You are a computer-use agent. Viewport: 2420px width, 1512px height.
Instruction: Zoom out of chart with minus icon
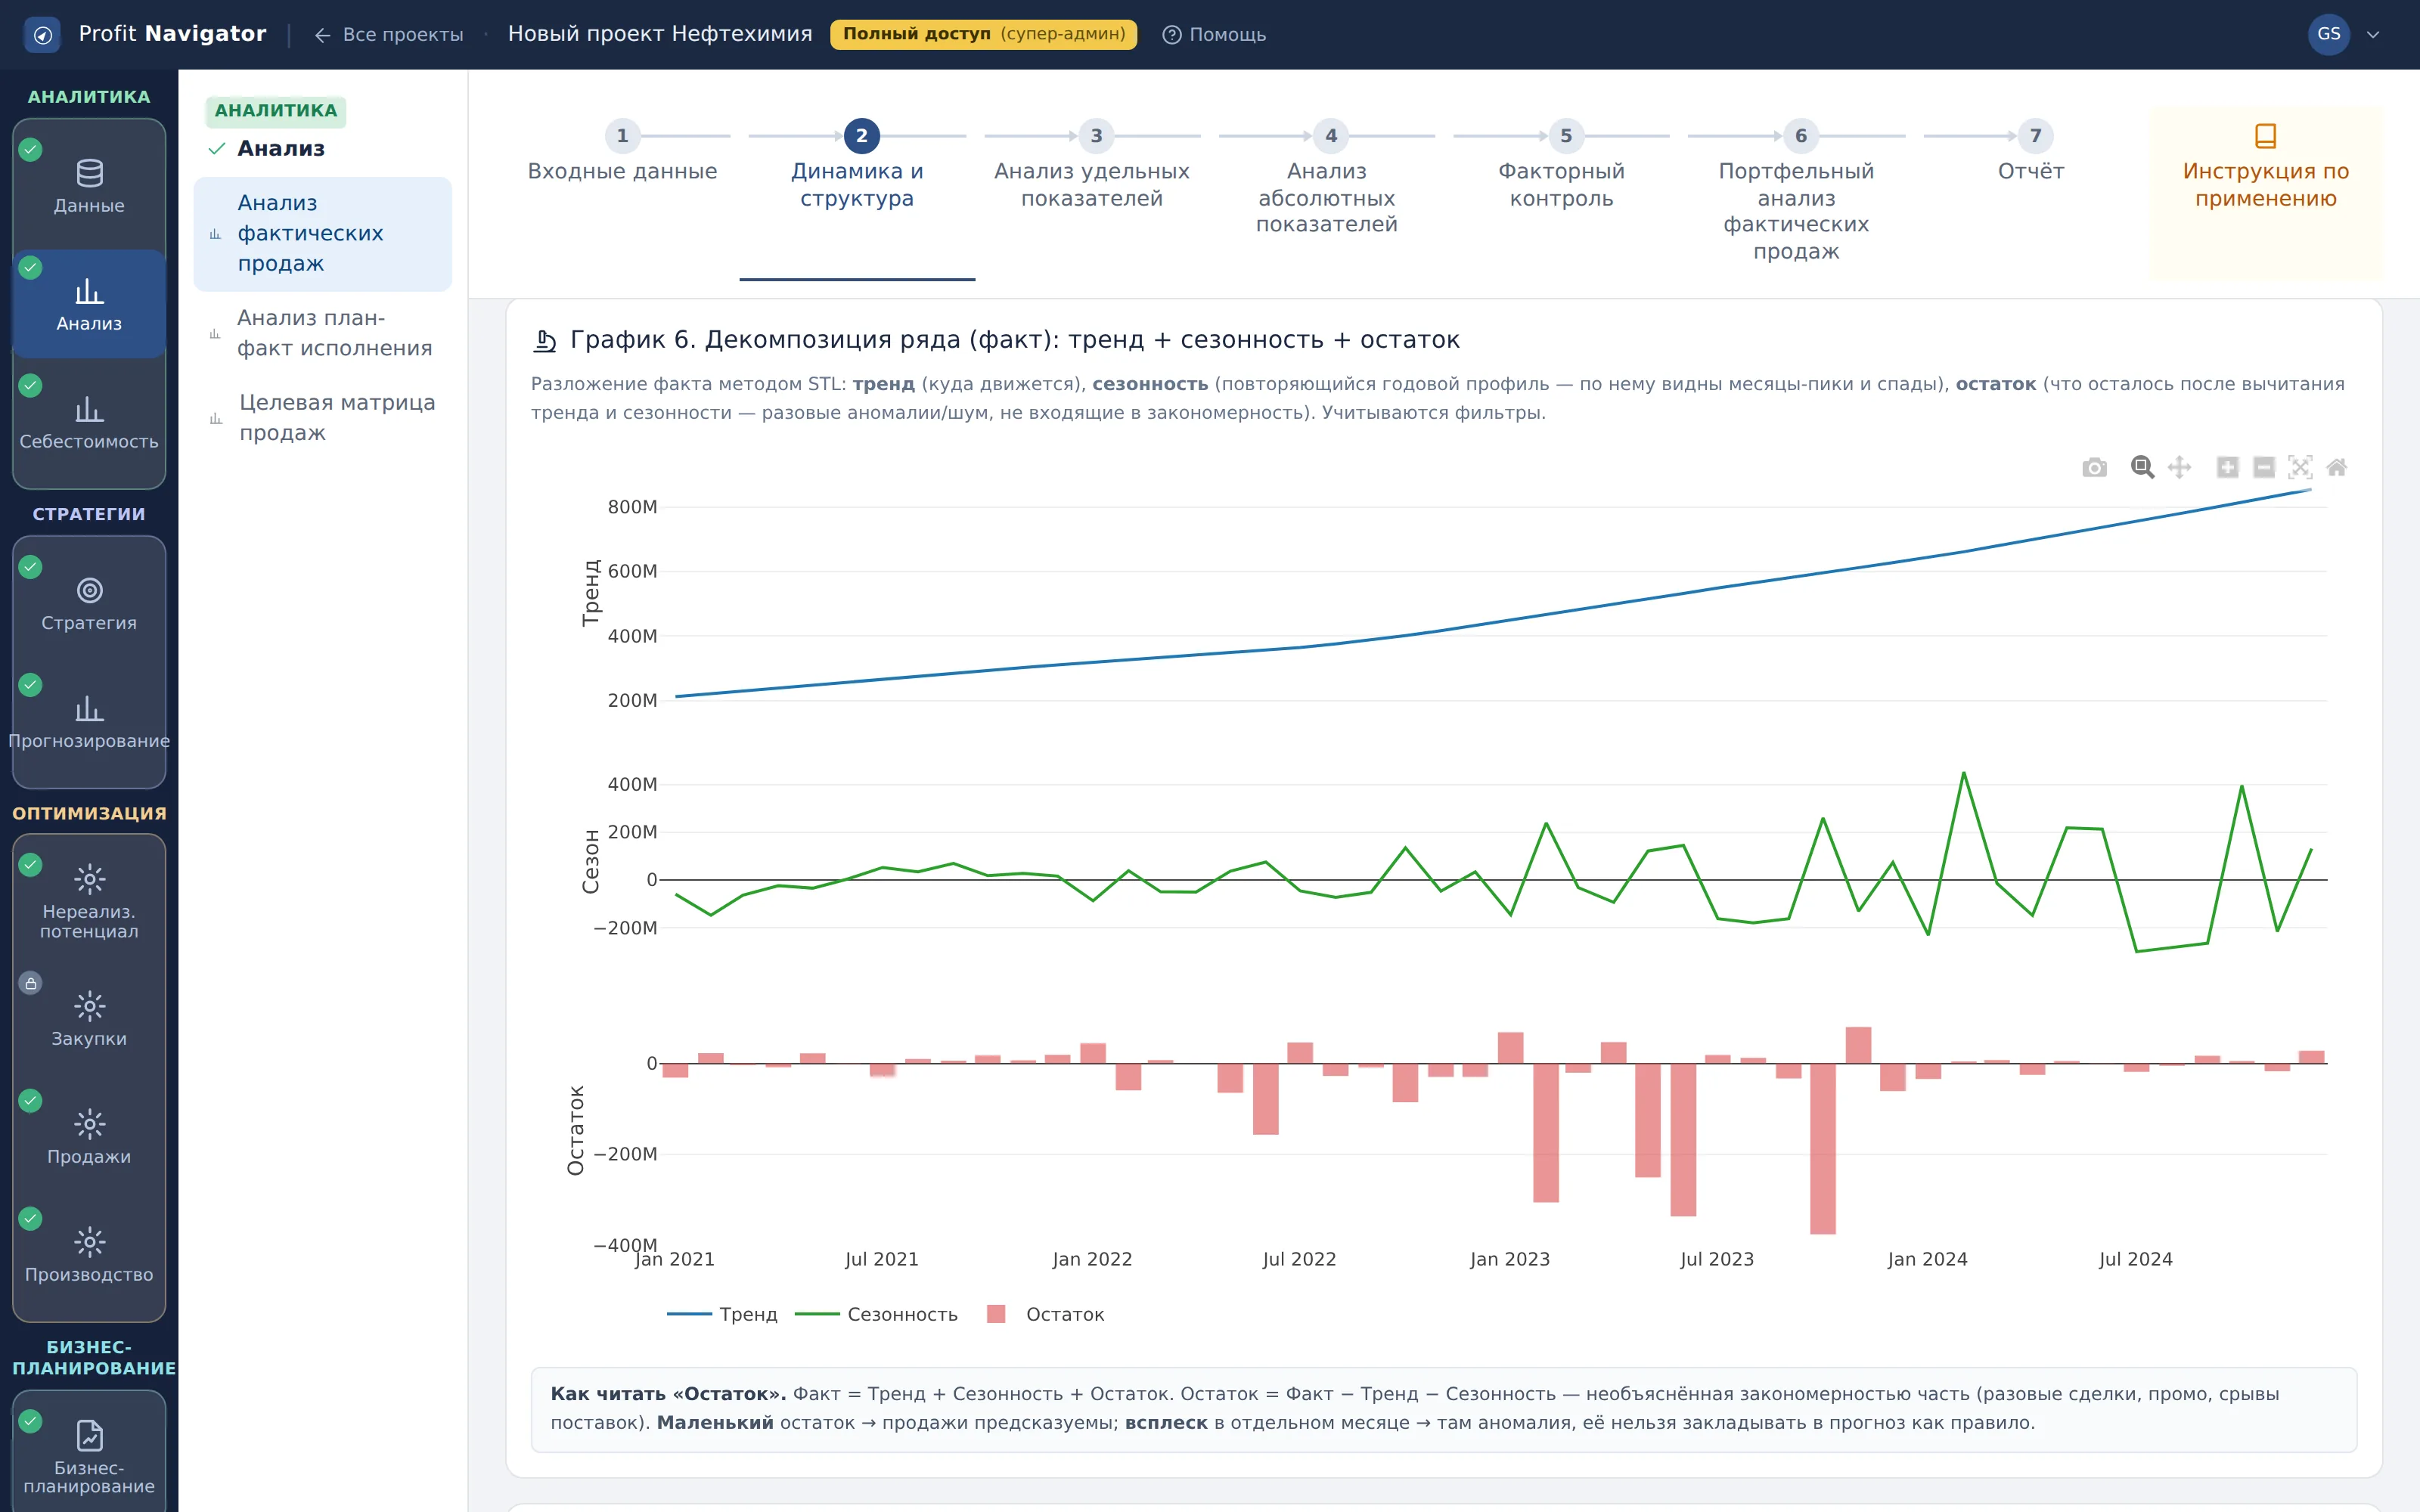[2264, 467]
